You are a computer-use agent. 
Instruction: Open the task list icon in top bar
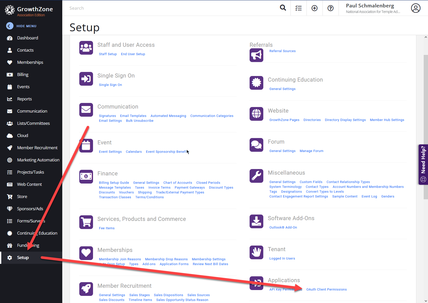[298, 8]
